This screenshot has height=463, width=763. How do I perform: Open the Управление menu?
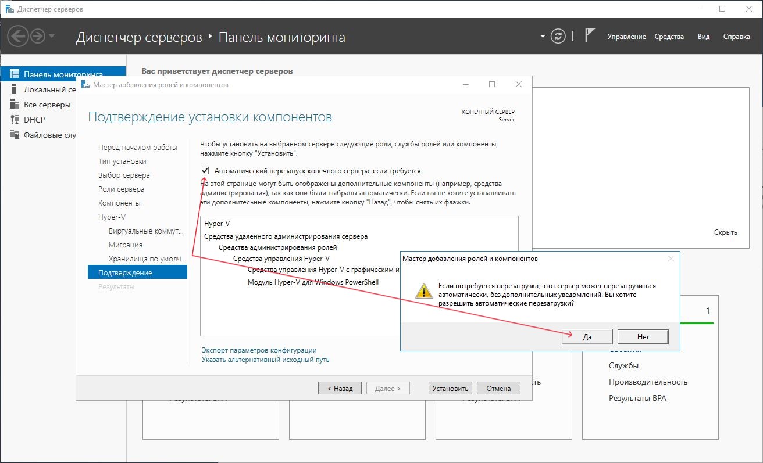pyautogui.click(x=626, y=37)
